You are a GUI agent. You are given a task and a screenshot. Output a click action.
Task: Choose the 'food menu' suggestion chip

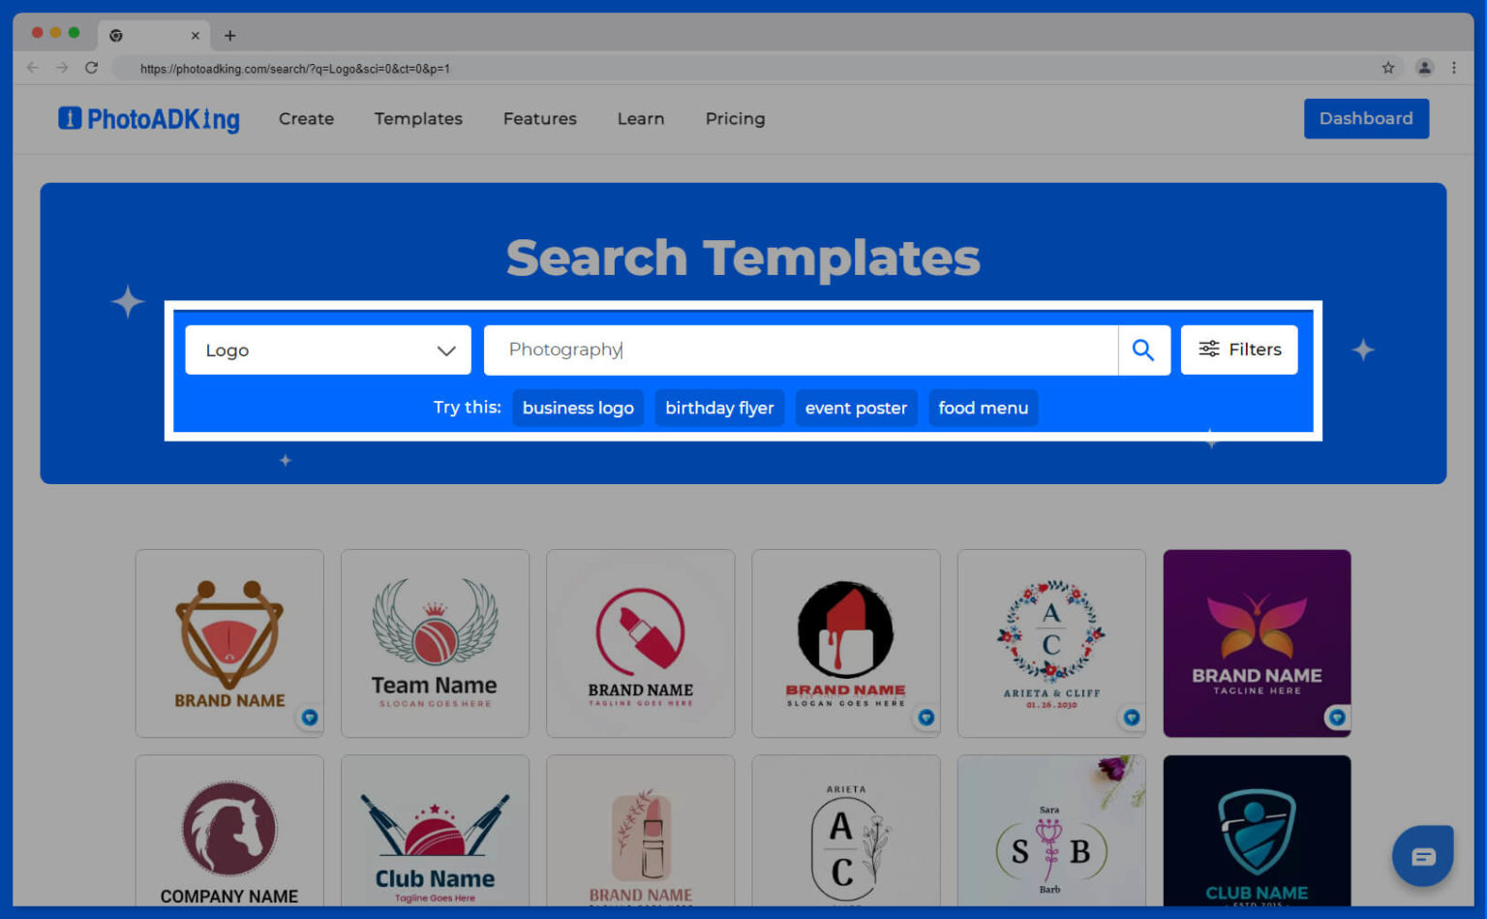983,408
